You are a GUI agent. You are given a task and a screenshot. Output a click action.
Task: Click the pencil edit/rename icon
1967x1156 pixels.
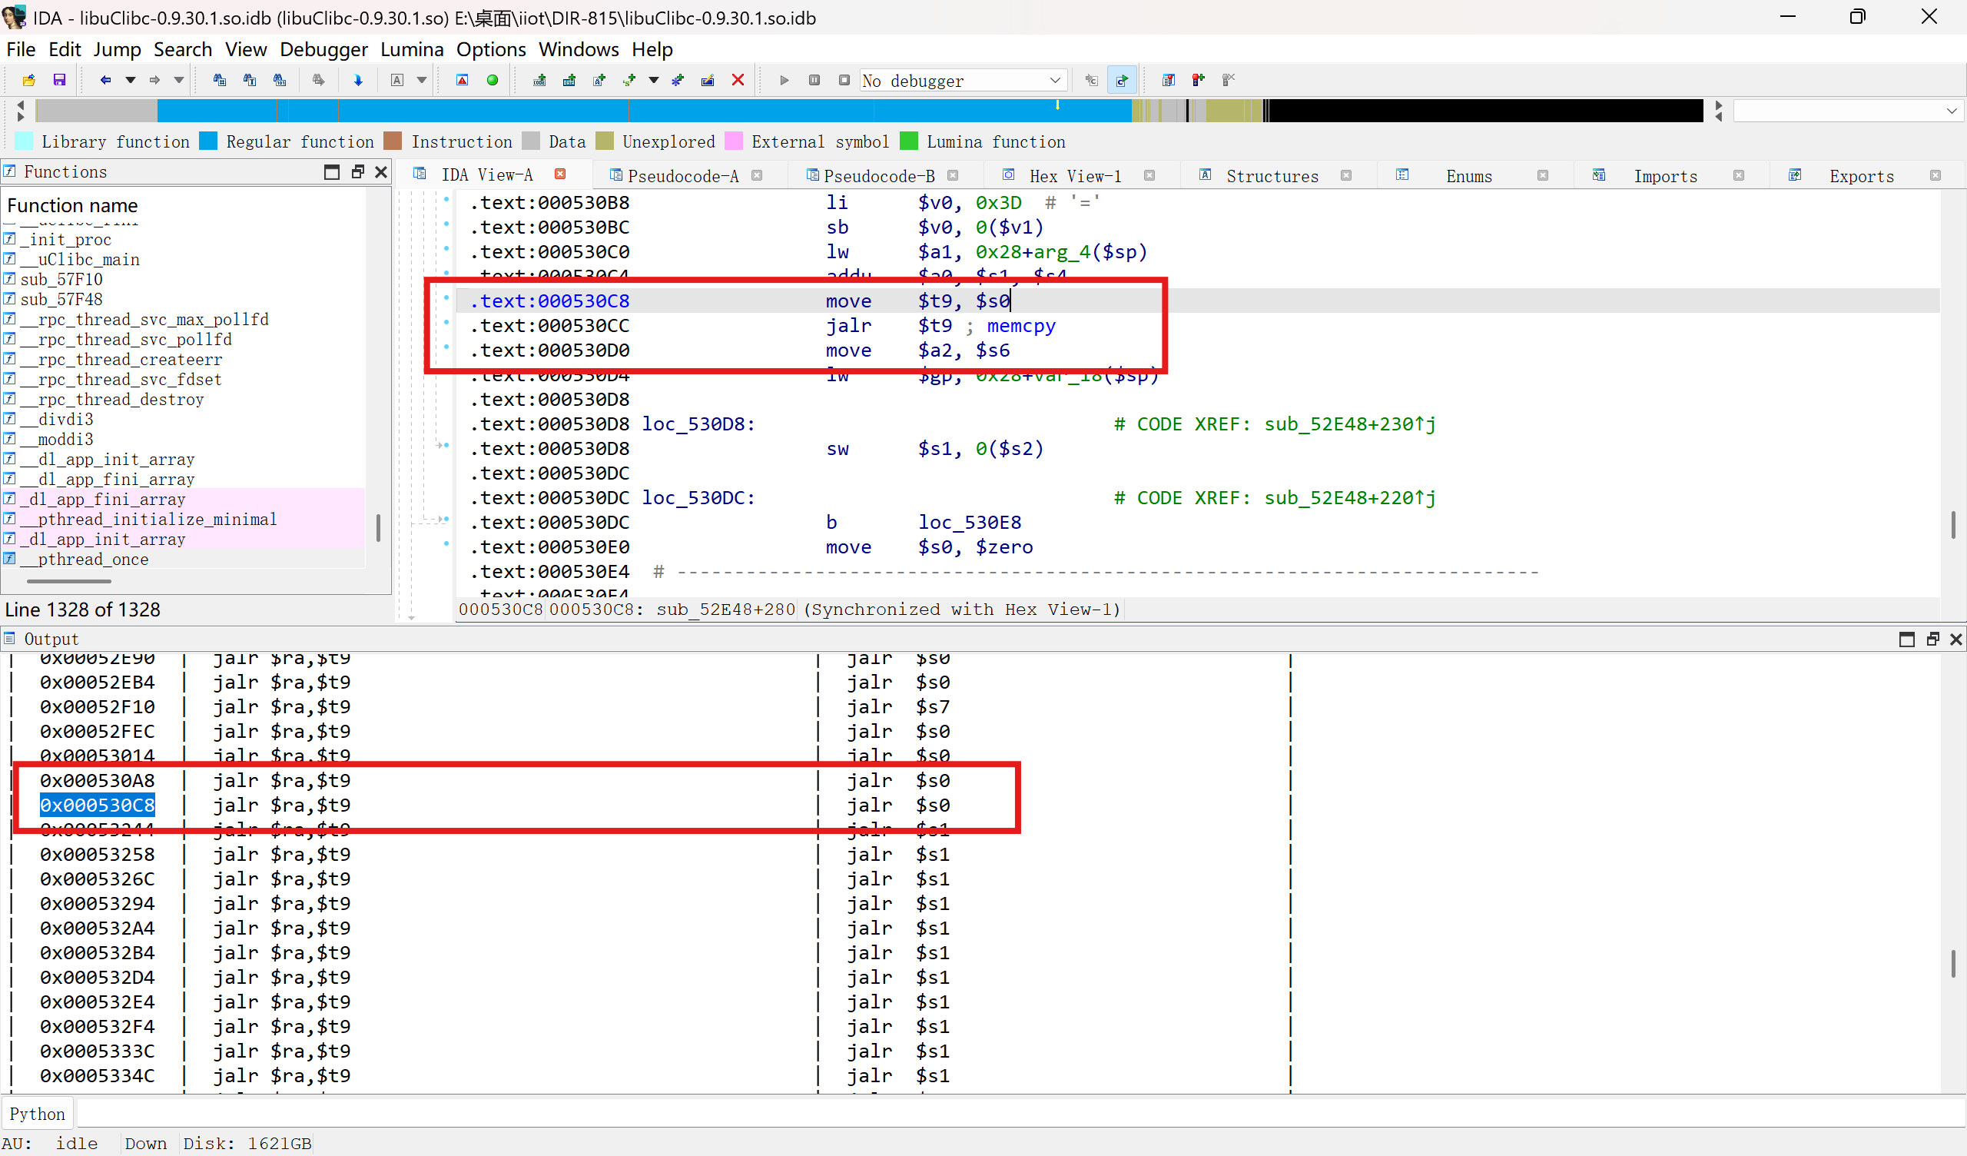tap(708, 80)
